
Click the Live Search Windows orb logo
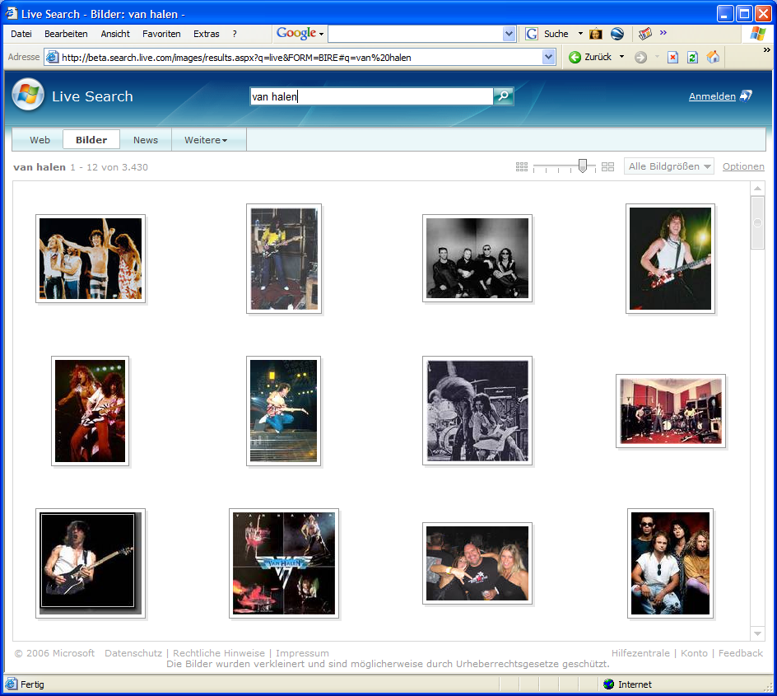(x=28, y=94)
